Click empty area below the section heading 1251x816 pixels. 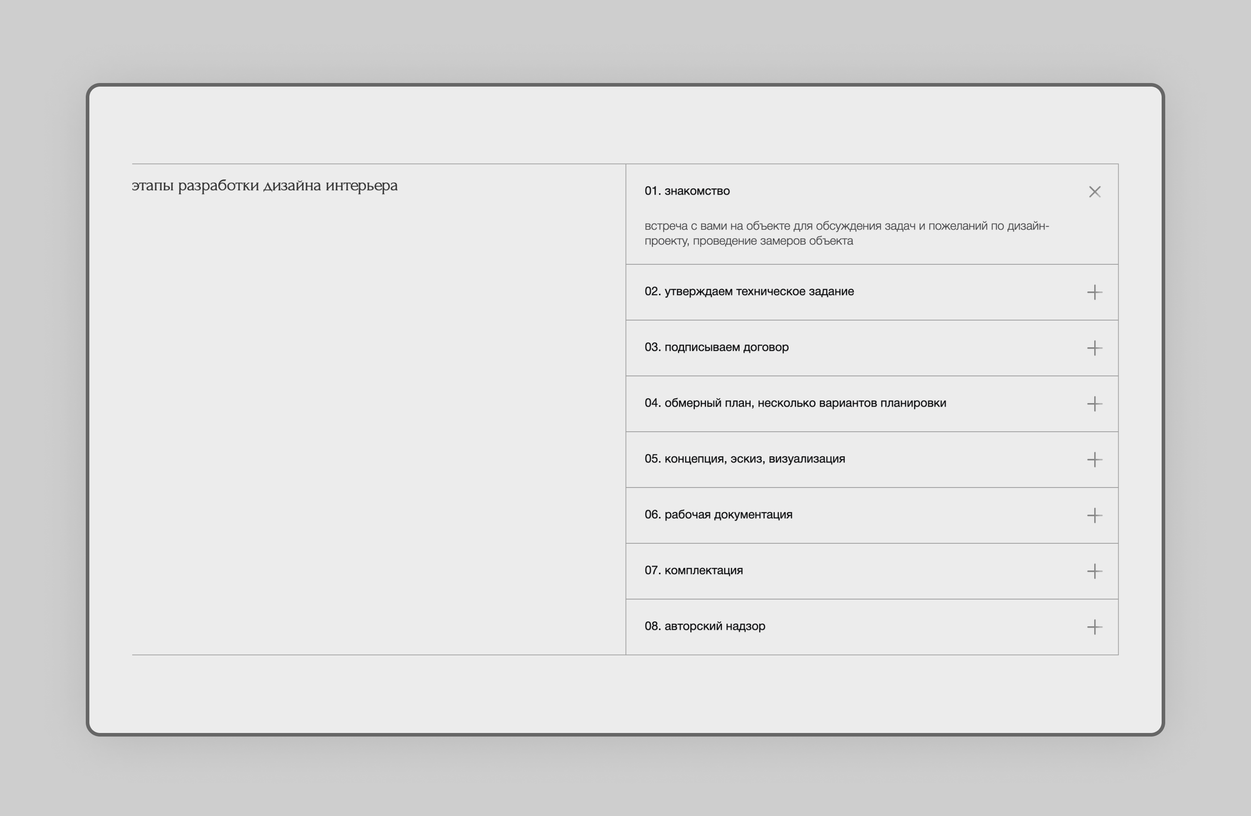(x=368, y=420)
